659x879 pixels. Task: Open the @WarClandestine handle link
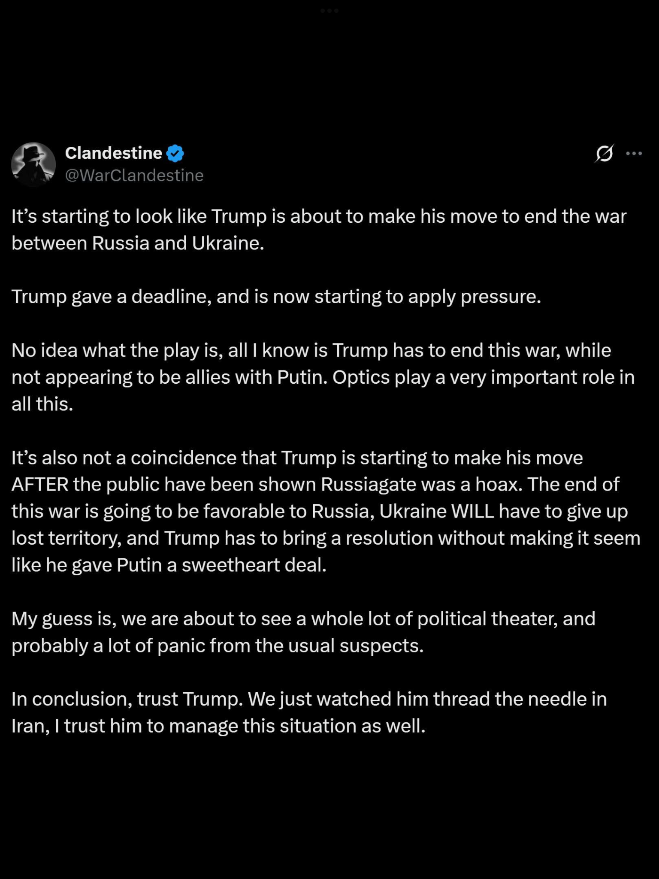point(134,176)
